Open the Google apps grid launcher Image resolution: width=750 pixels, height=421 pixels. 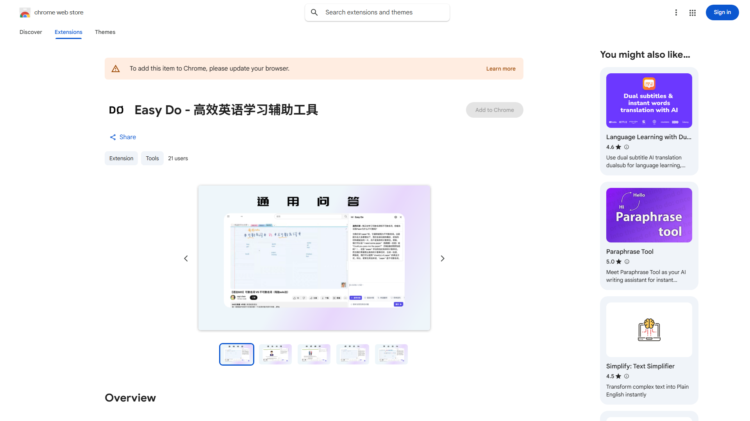click(x=692, y=12)
